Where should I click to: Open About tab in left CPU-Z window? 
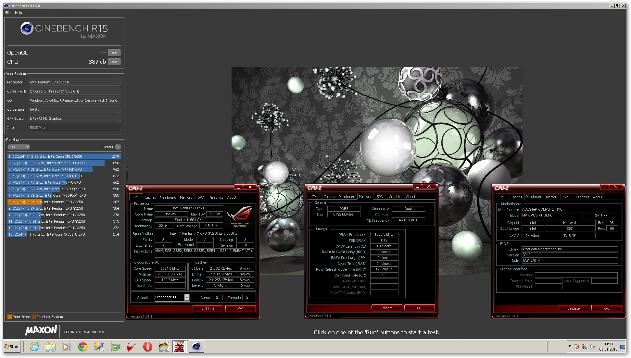[232, 197]
